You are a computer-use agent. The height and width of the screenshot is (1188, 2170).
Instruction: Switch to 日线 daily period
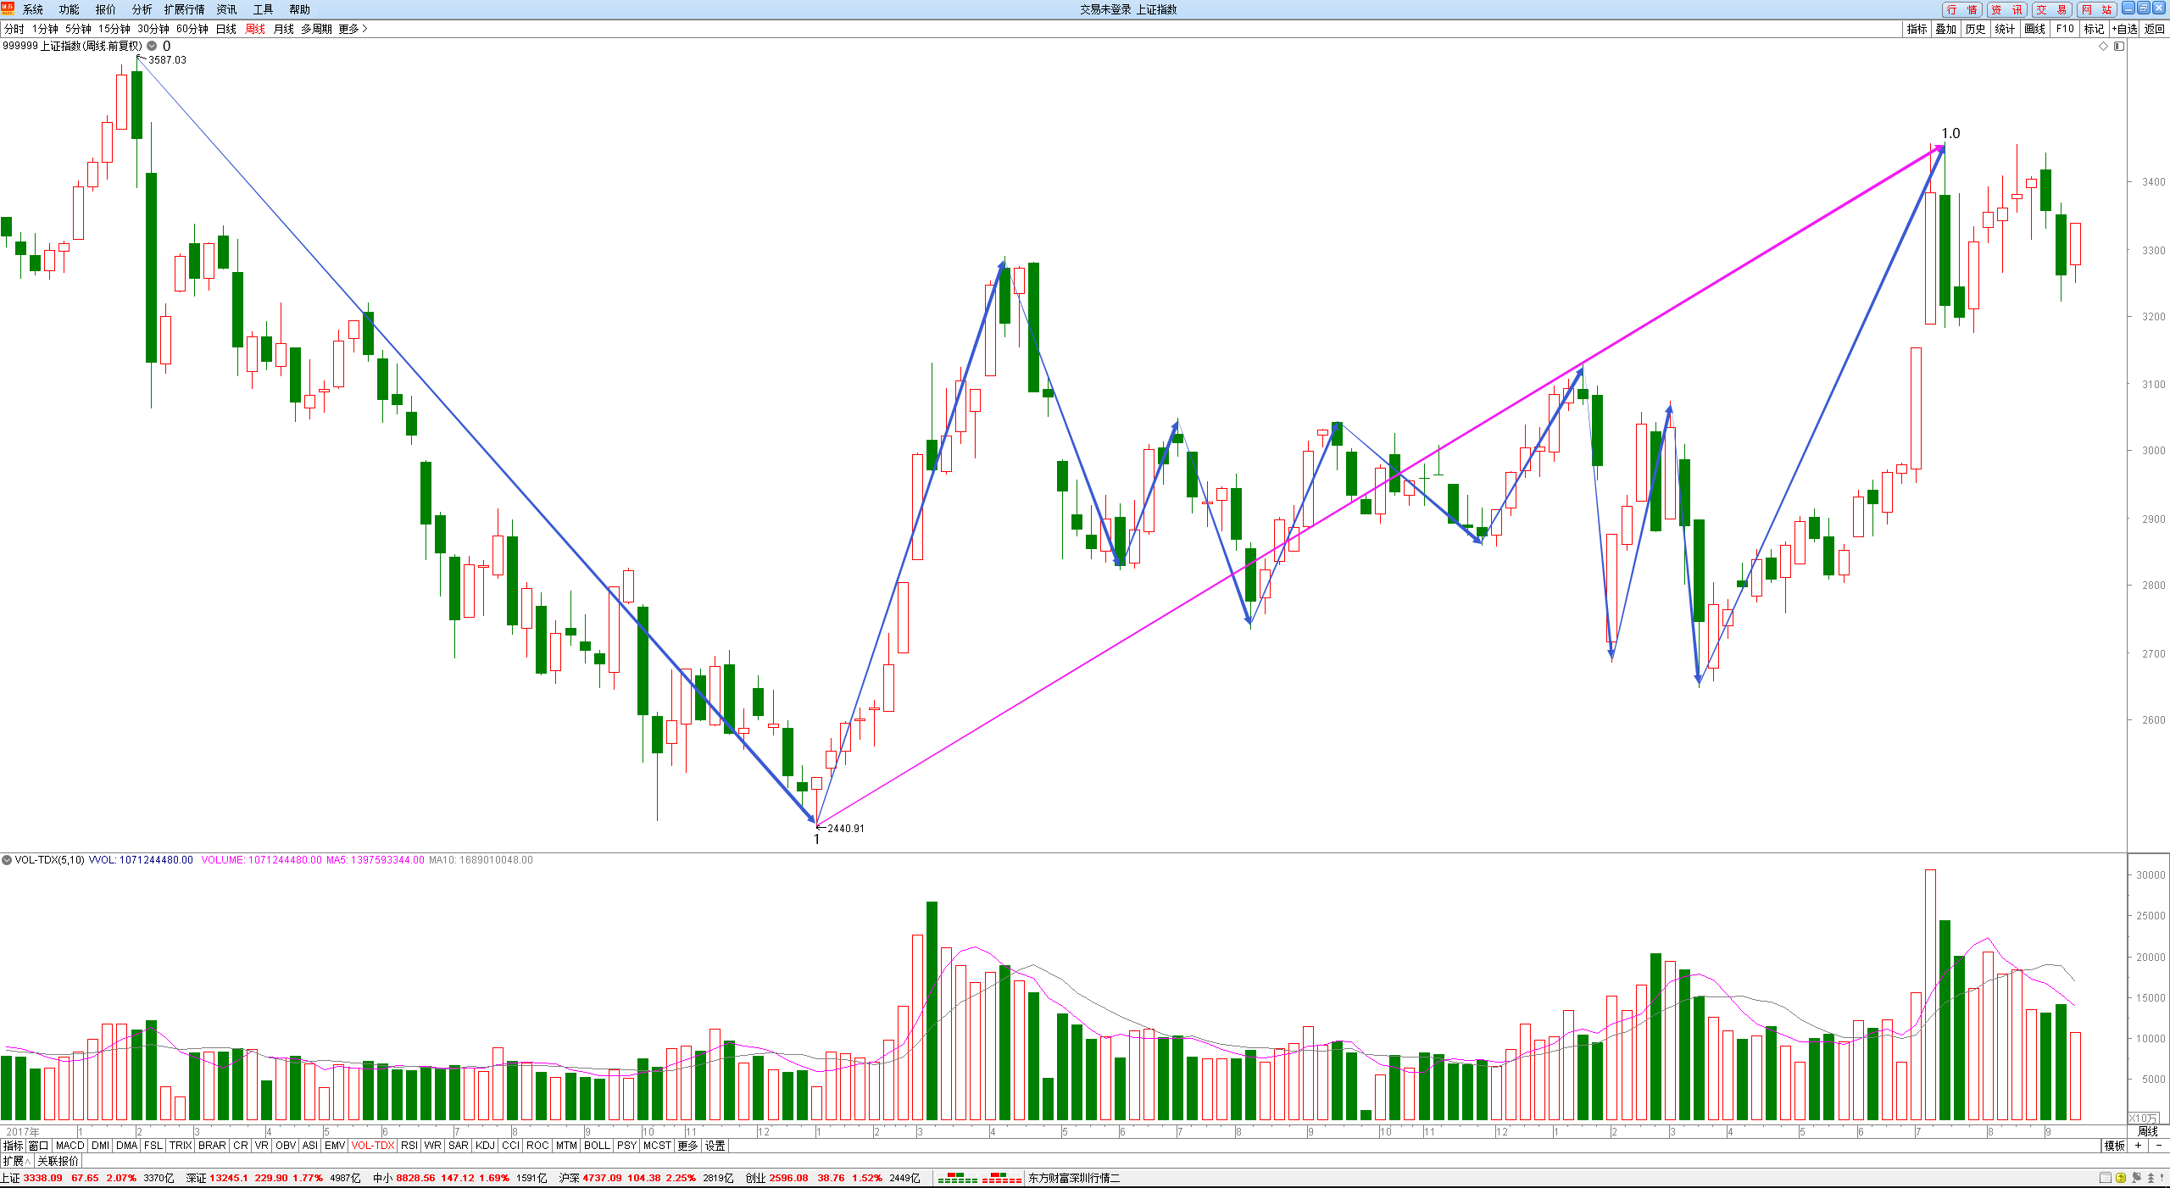[226, 29]
